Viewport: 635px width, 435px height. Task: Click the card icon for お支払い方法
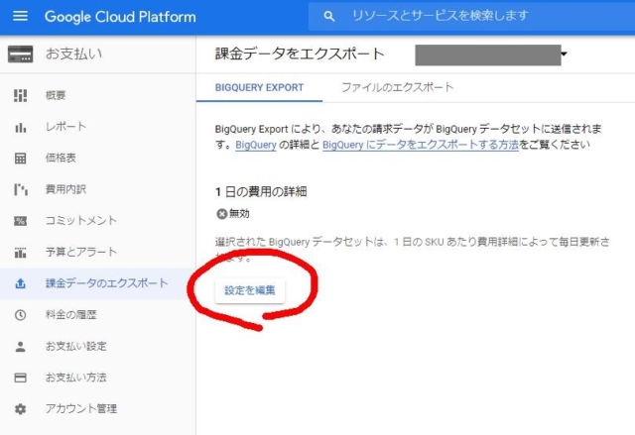click(20, 378)
